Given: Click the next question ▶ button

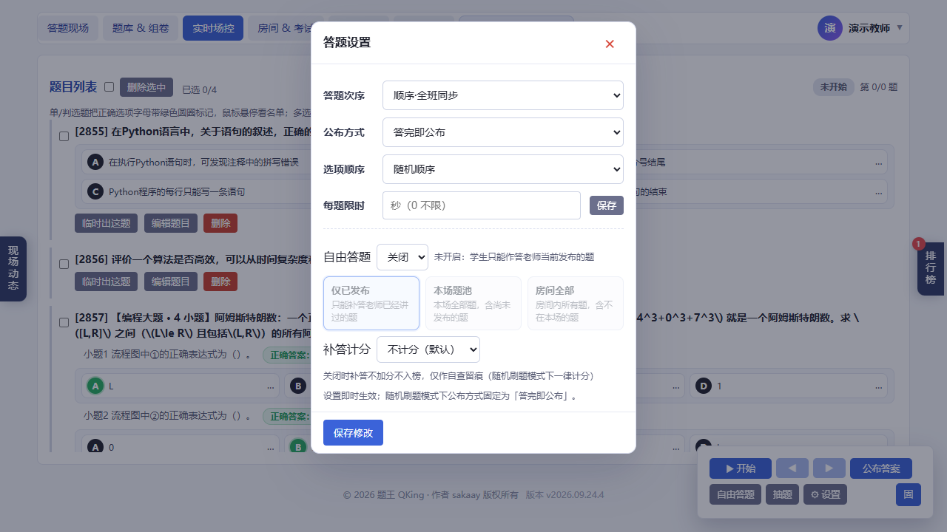Looking at the screenshot, I should (829, 468).
